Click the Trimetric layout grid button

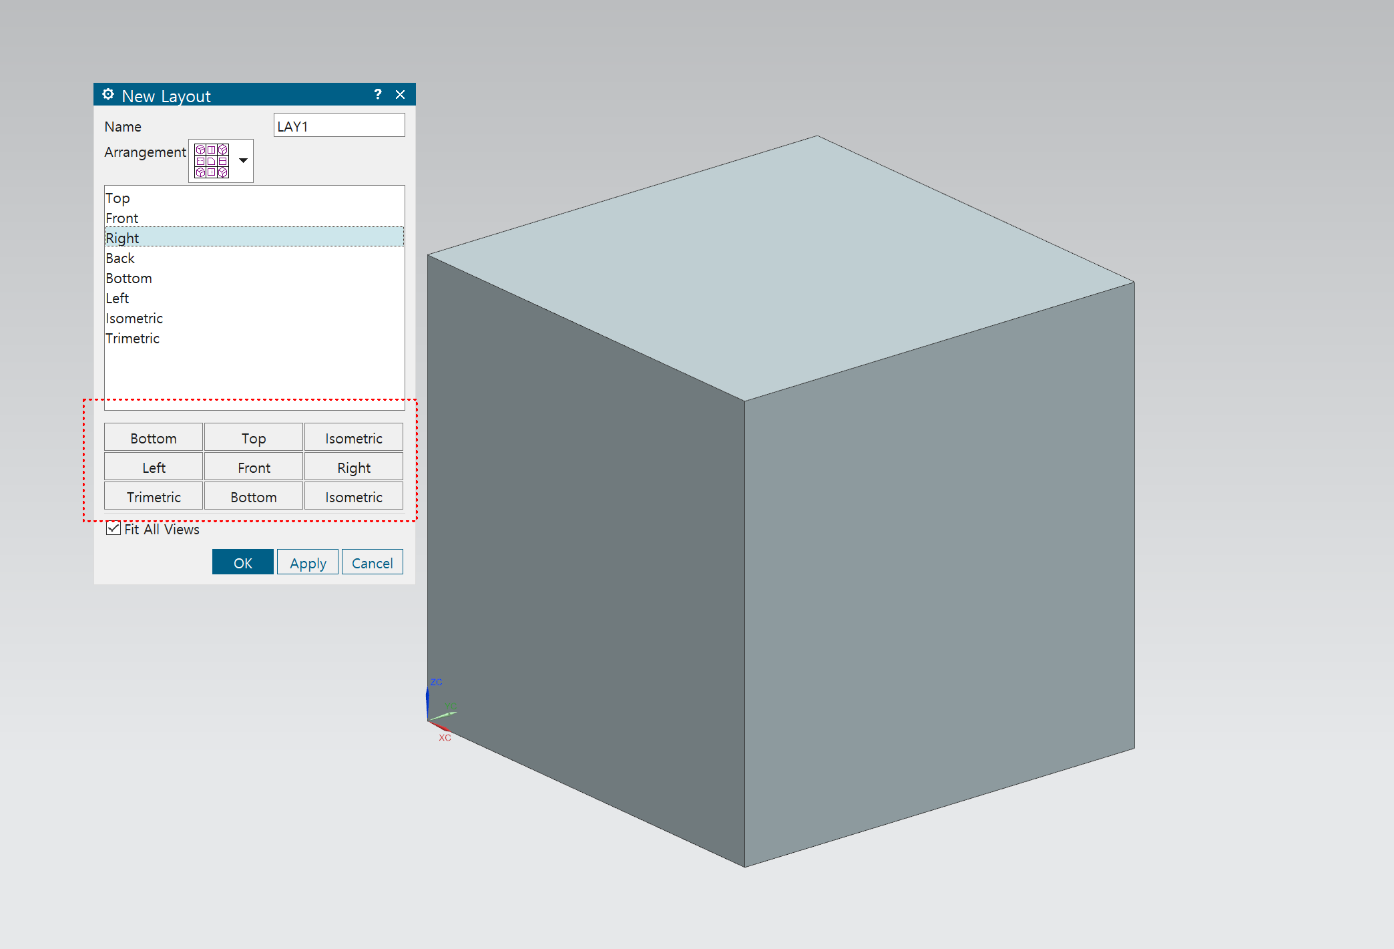[154, 496]
